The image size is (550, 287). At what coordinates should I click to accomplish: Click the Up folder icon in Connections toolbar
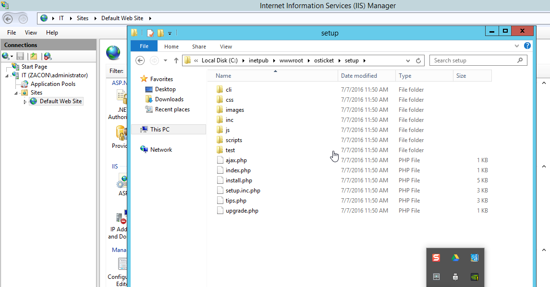[x=34, y=56]
